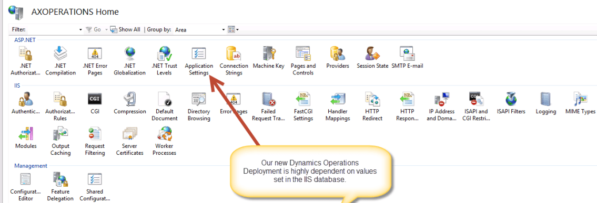
Task: Open CGI feature
Action: (x=95, y=103)
